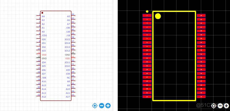
Task: Select the A12 pin label
Action: 44,97
